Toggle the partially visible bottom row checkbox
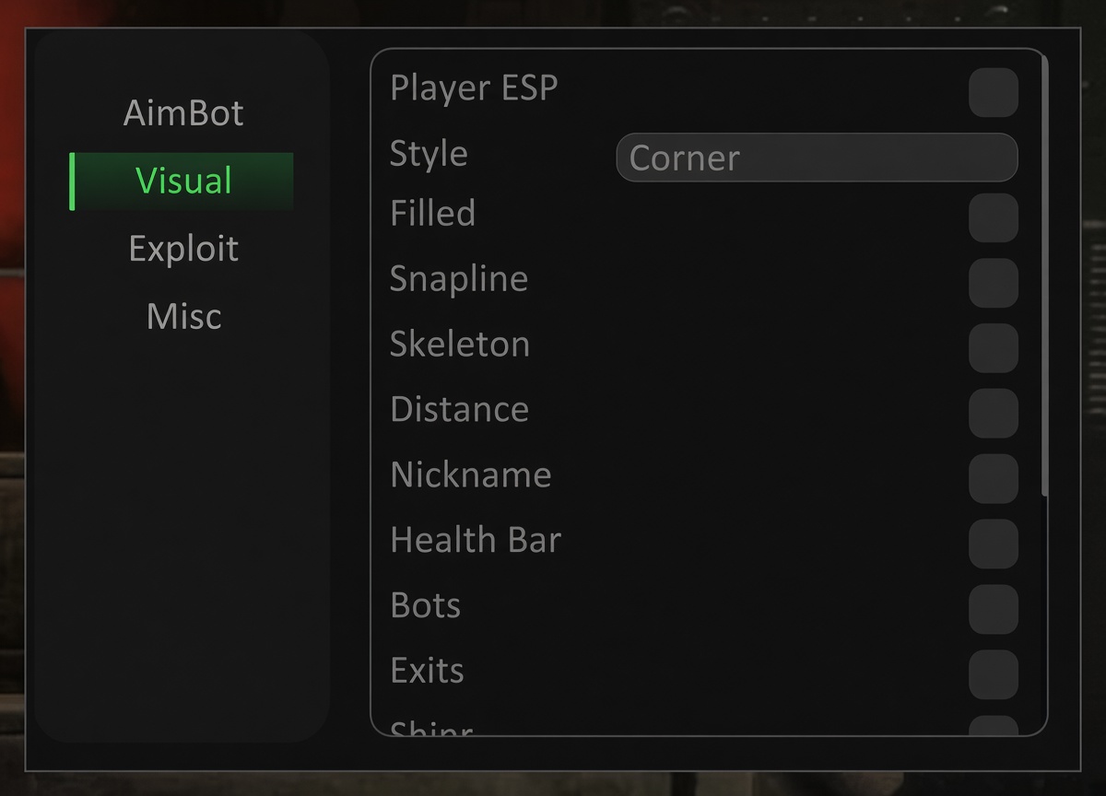This screenshot has height=796, width=1106. [x=994, y=726]
